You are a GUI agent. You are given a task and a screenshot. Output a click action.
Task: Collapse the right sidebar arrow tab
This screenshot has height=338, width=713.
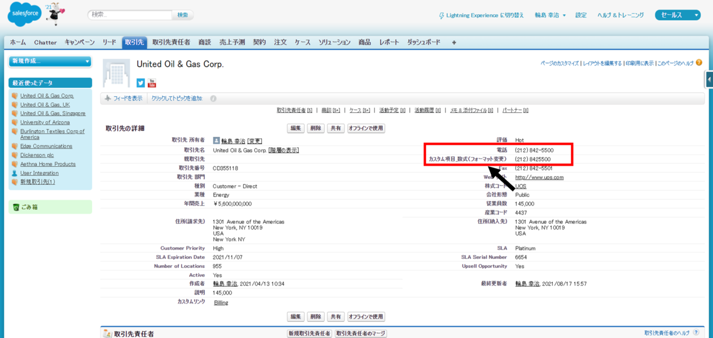(x=709, y=80)
